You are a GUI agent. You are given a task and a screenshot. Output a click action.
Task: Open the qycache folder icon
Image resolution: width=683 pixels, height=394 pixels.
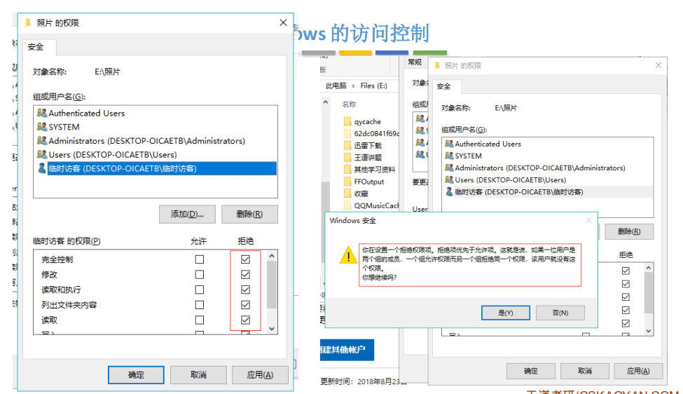pos(347,121)
